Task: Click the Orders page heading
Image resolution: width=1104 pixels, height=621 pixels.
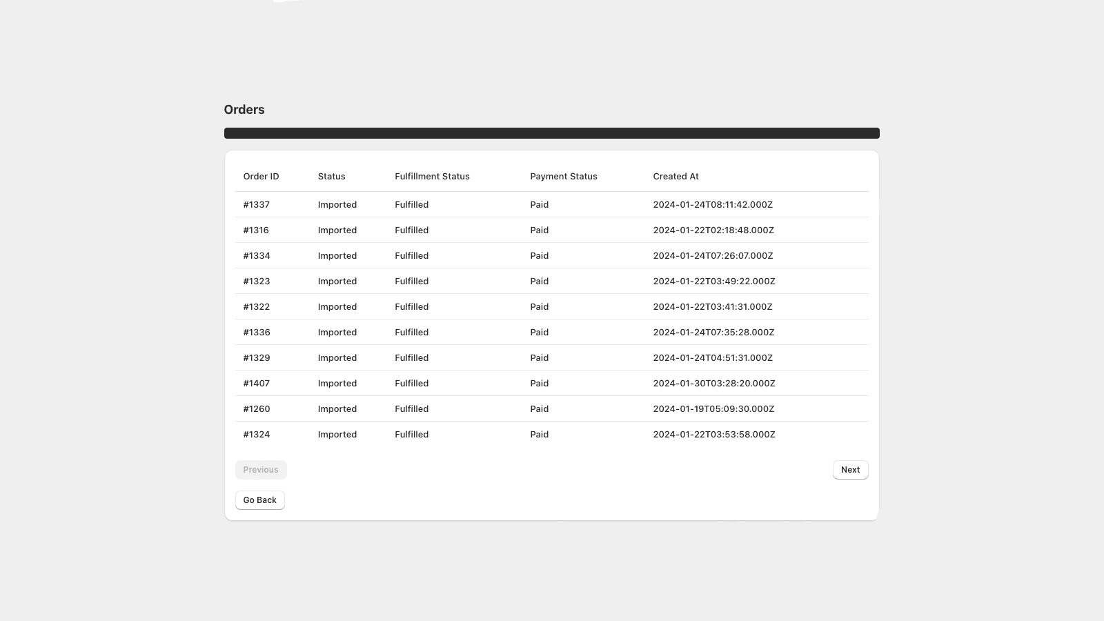Action: click(x=244, y=109)
